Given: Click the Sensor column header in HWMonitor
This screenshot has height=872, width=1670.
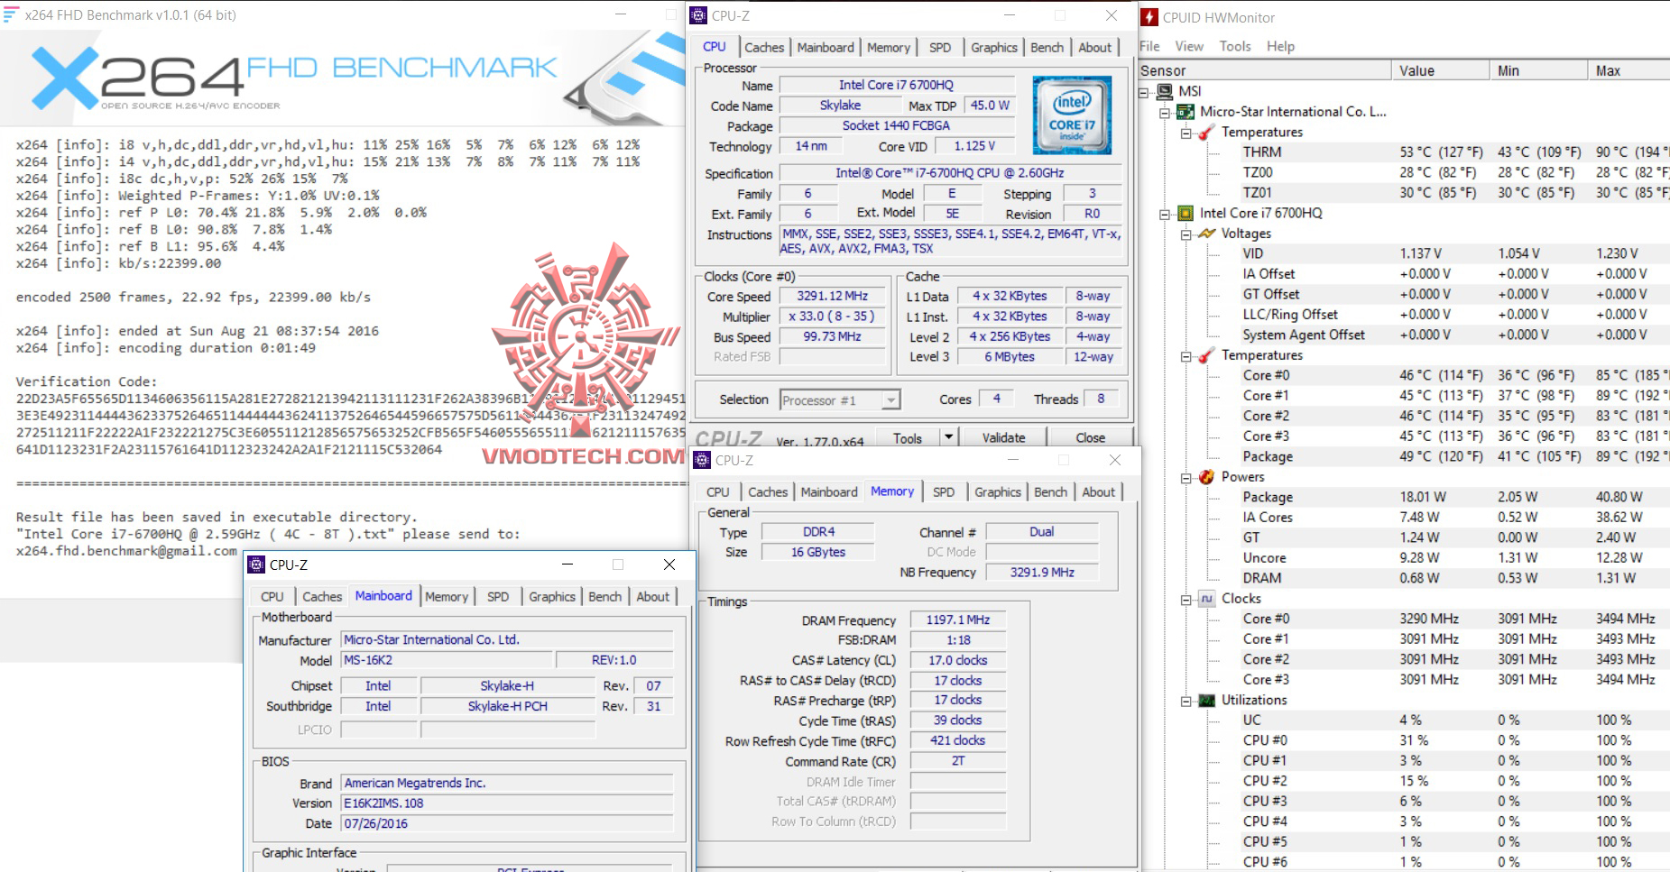Looking at the screenshot, I should point(1265,70).
